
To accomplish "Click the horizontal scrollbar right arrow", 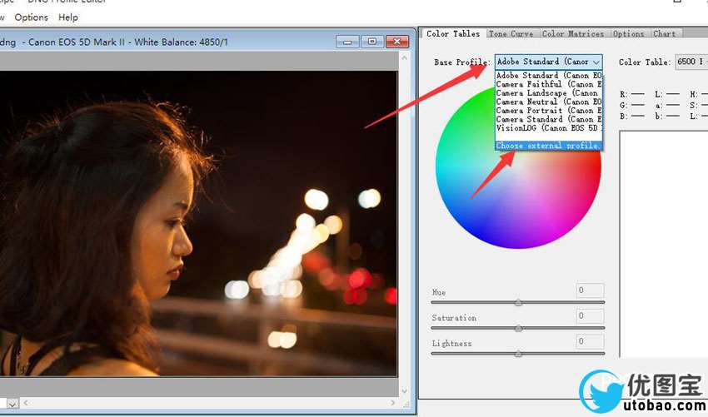I will tap(392, 403).
